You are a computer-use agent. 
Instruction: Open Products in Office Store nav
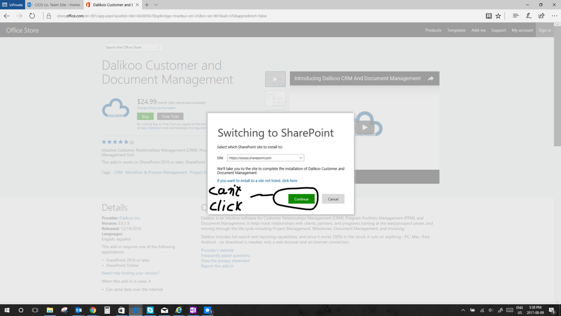click(x=433, y=30)
